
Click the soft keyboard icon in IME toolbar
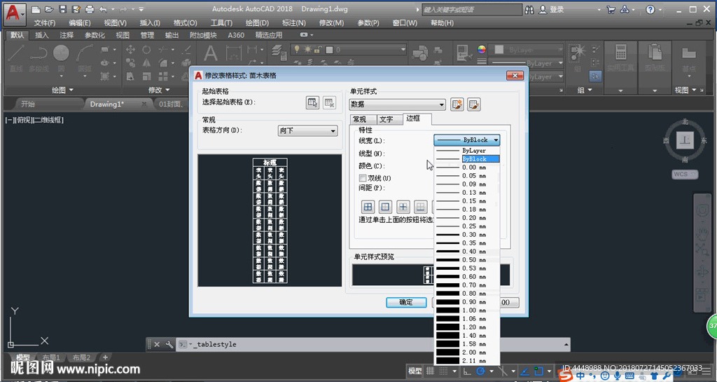(629, 376)
